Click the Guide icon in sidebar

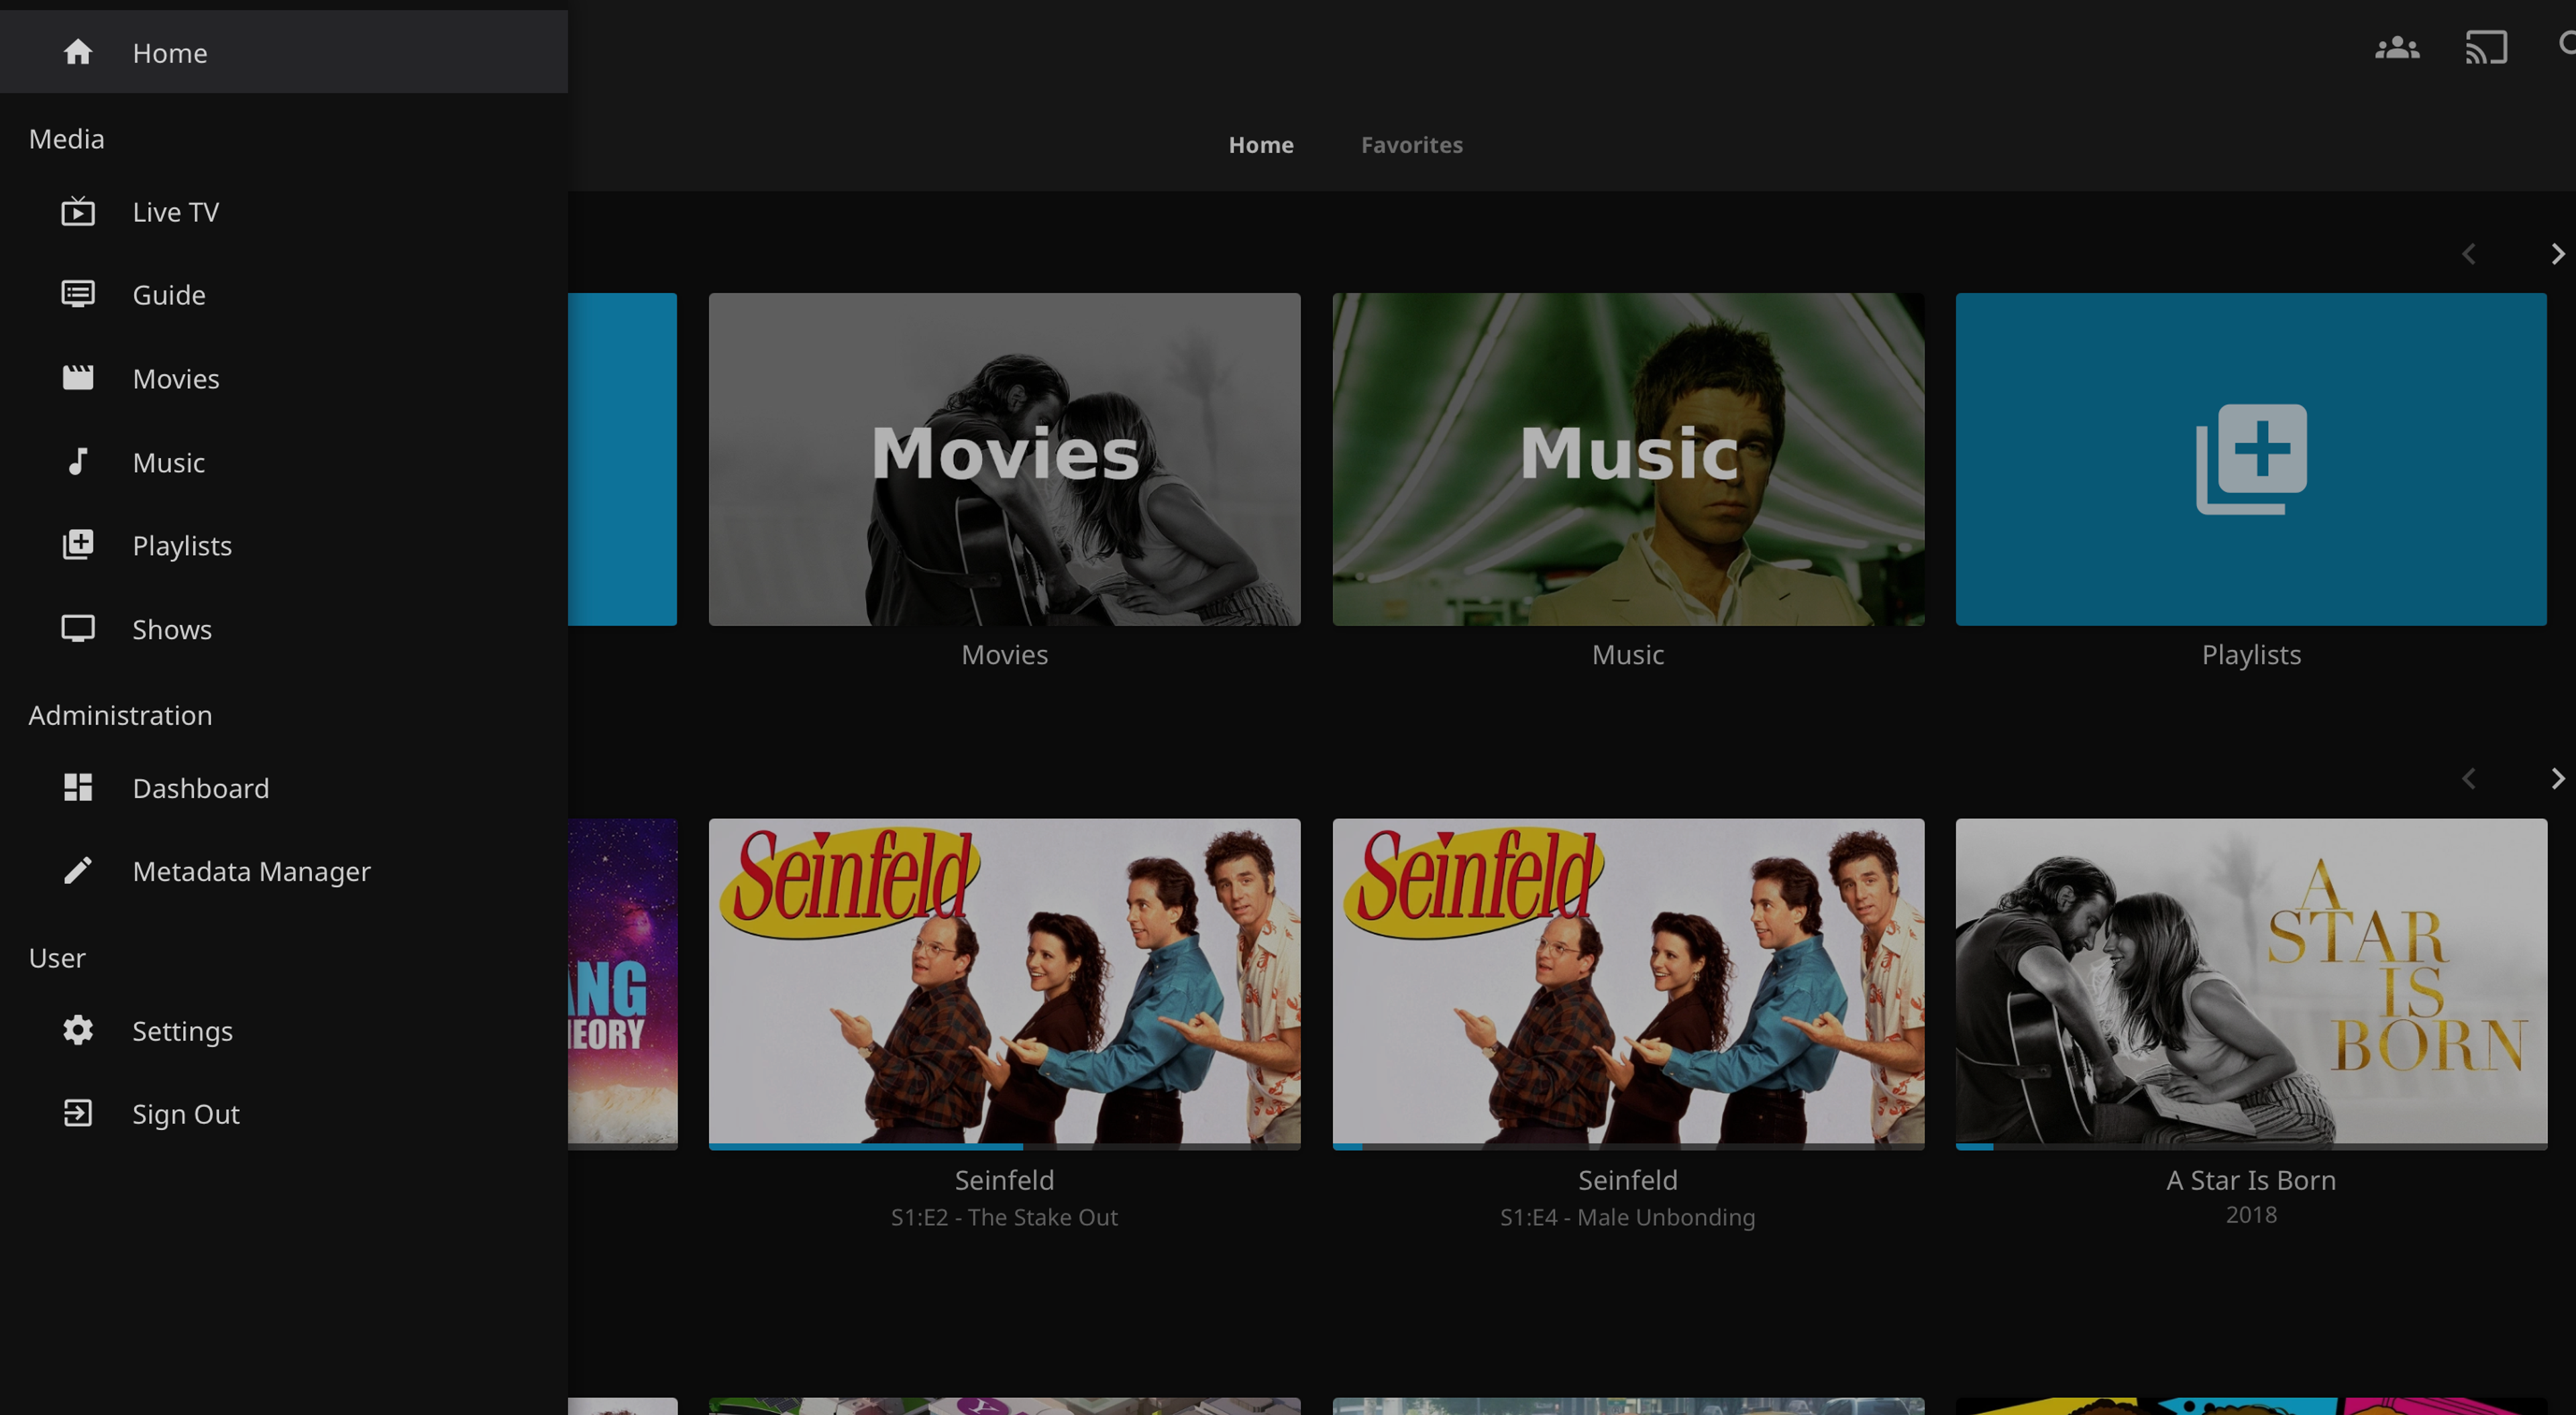click(78, 294)
